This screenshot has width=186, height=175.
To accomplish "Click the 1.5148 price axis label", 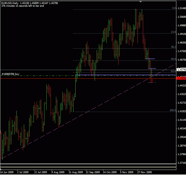I will 182,8.
